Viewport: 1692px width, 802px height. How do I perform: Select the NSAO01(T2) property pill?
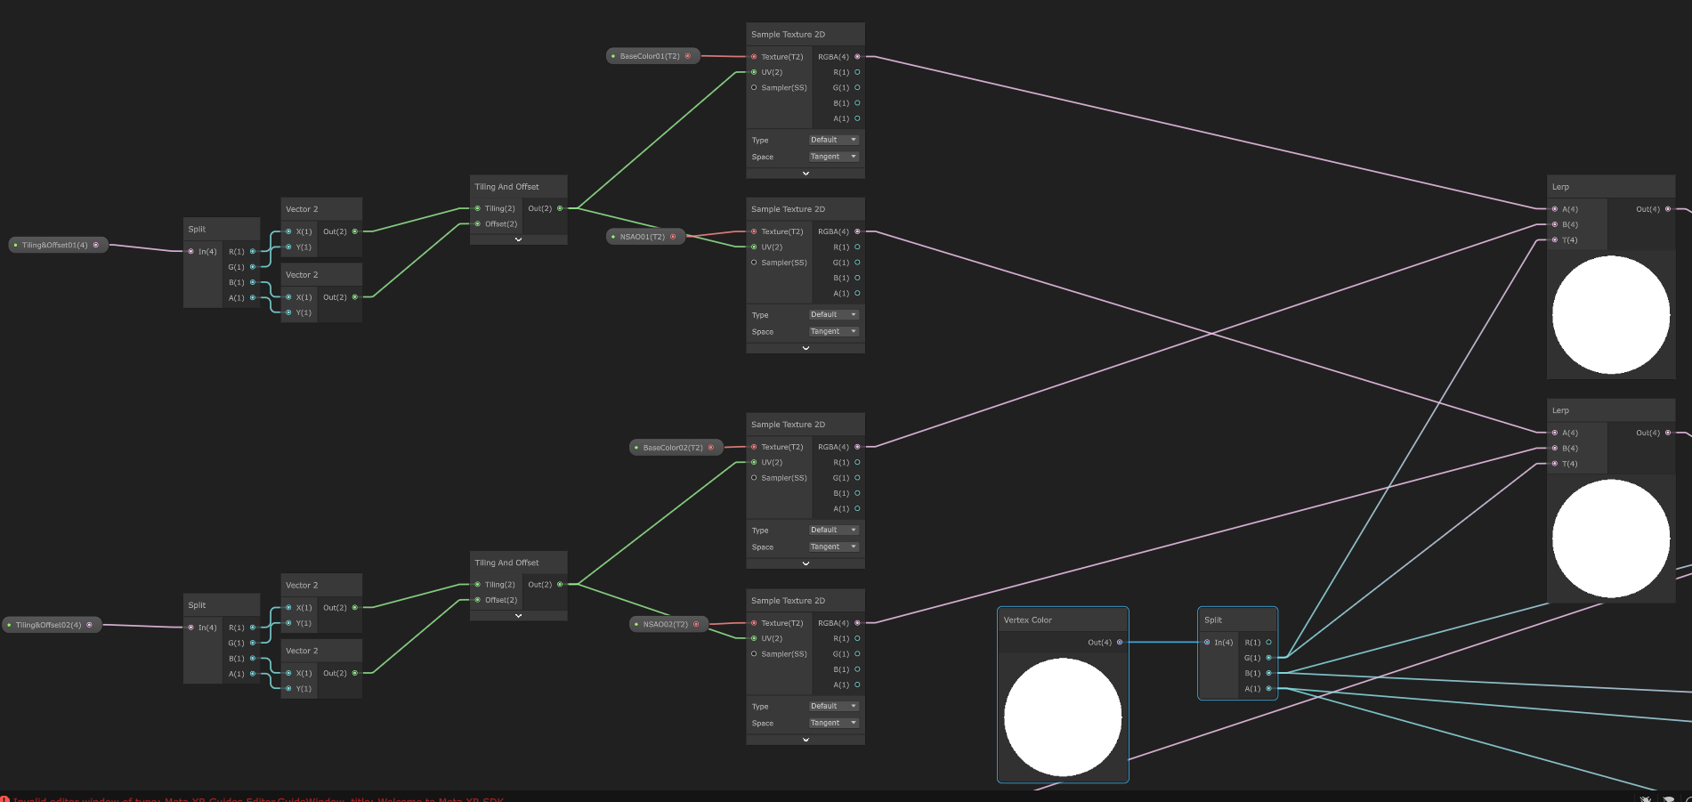tap(645, 237)
